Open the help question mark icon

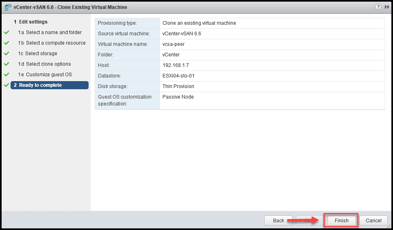coord(378,7)
